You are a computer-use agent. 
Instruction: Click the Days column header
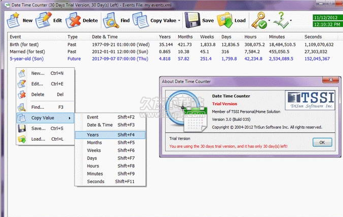coord(226,37)
